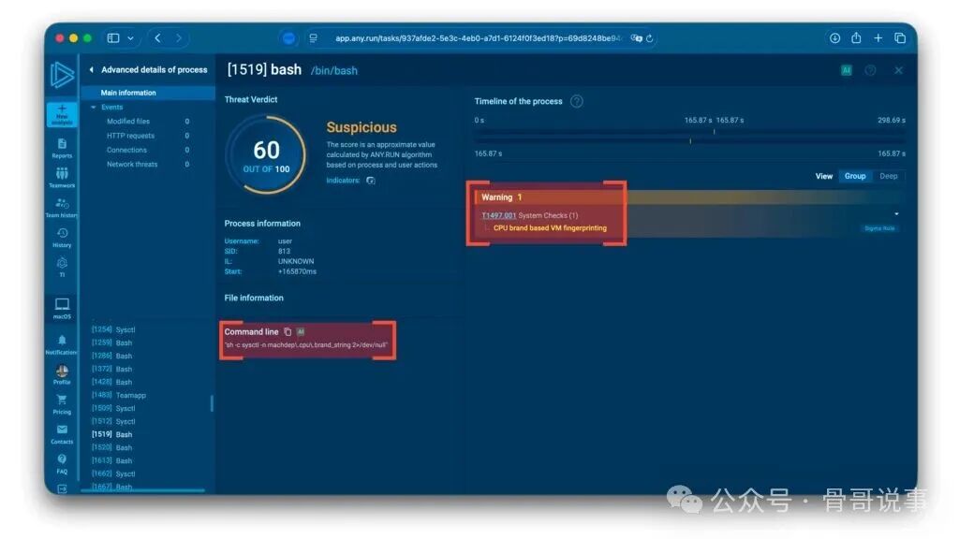
Task: Show help for Timeline of the process
Action: [577, 101]
